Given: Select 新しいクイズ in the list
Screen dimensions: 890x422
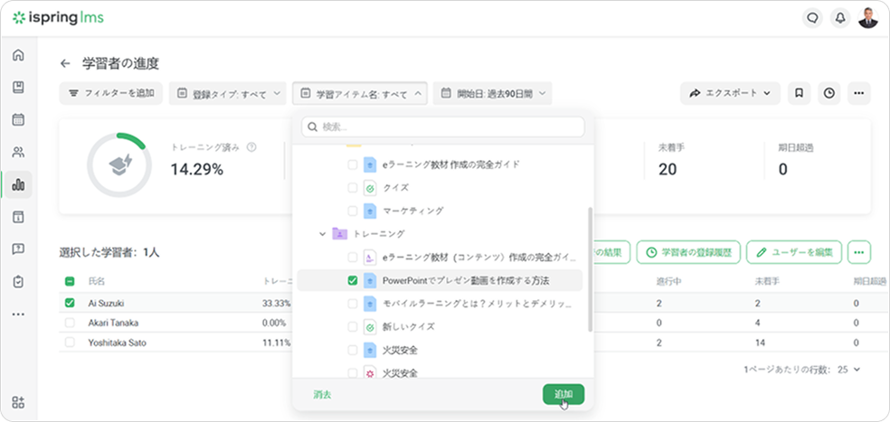Looking at the screenshot, I should click(x=408, y=326).
